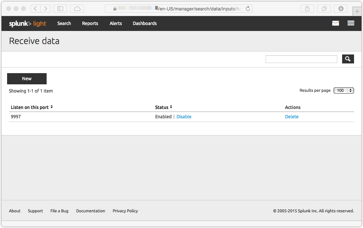This screenshot has height=228, width=363.
Task: Go to the Dashboards tab
Action: point(144,24)
